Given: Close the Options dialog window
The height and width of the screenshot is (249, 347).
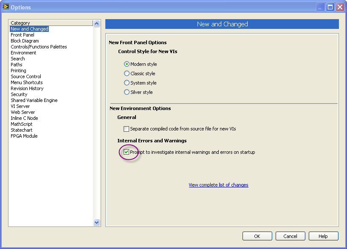Looking at the screenshot, I should click(x=340, y=7).
